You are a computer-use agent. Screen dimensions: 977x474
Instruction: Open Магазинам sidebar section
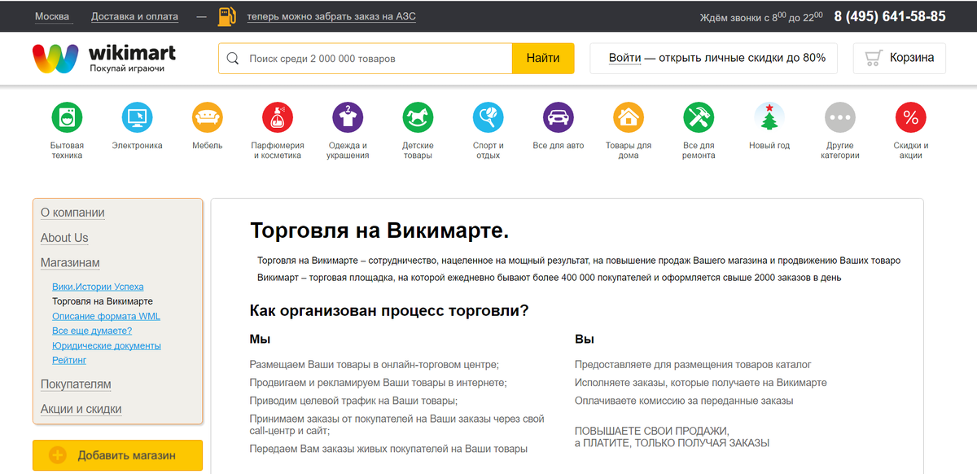[70, 263]
